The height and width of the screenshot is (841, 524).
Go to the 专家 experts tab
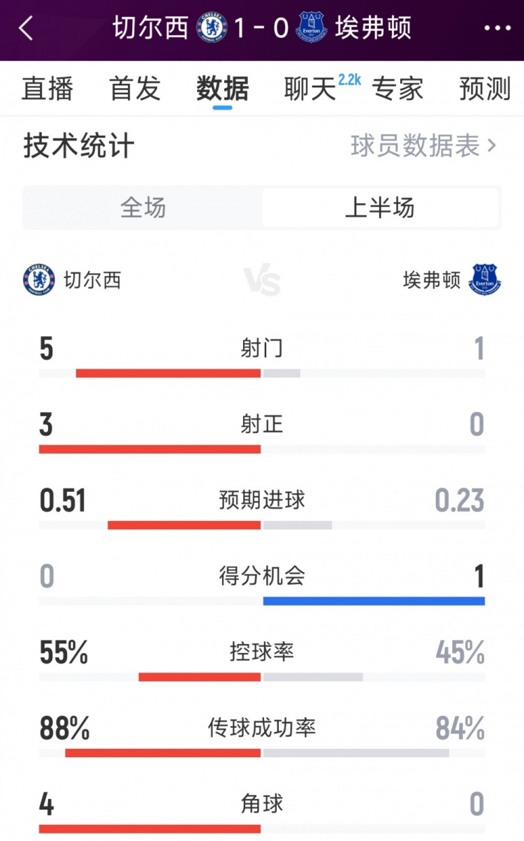tap(398, 89)
